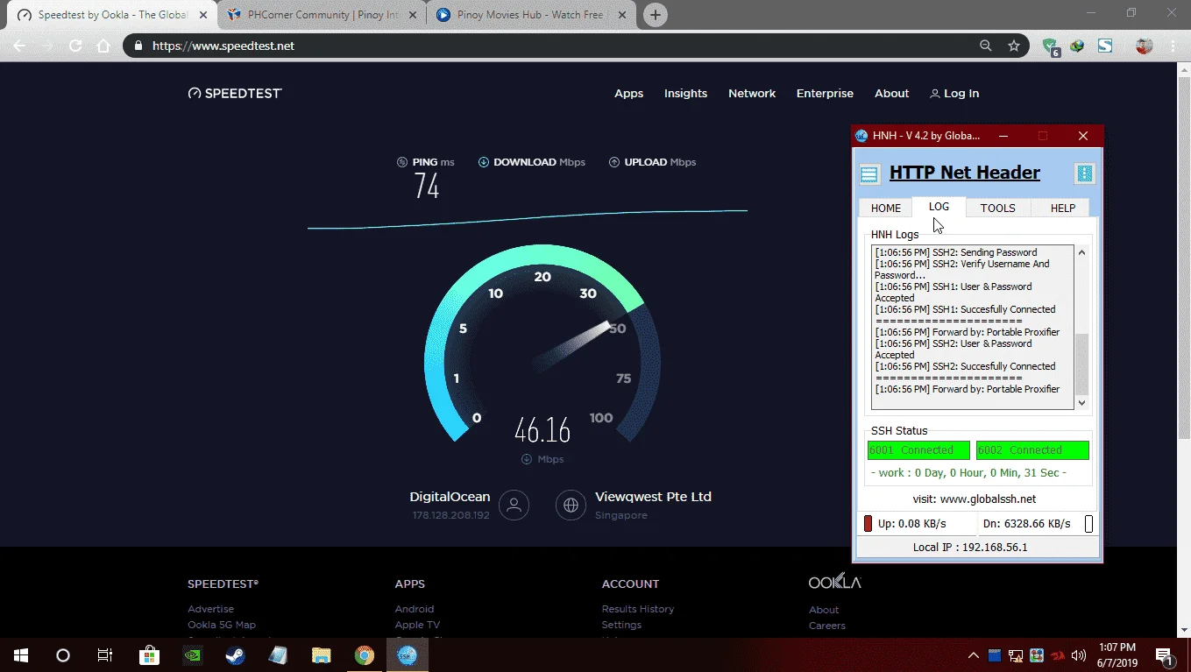Click the zoom magnifier icon in address bar
This screenshot has width=1191, height=672.
coord(986,46)
